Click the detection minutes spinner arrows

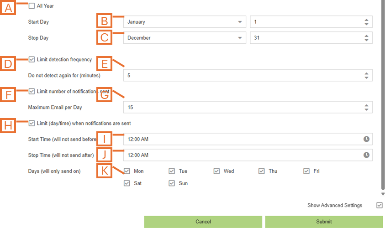click(366, 75)
